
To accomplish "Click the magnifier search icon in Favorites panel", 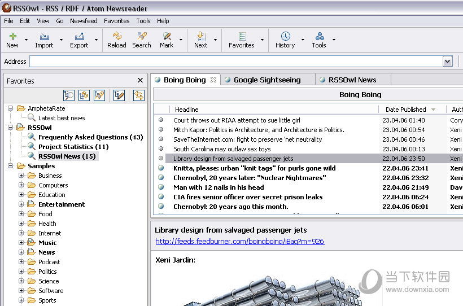I will [x=69, y=95].
